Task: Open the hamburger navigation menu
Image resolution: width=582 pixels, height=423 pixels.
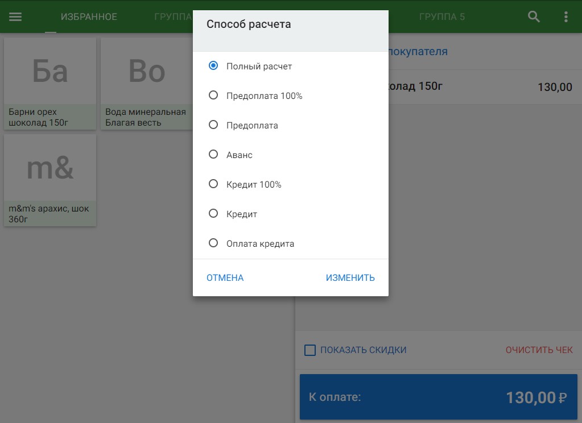Action: 15,16
